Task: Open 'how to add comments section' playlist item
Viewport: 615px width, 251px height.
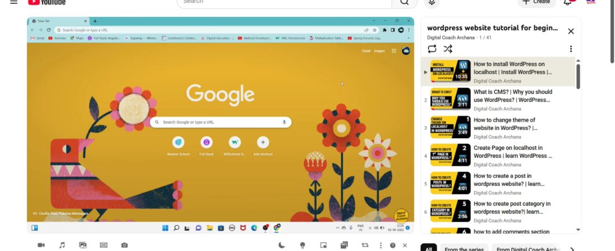Action: [512, 231]
